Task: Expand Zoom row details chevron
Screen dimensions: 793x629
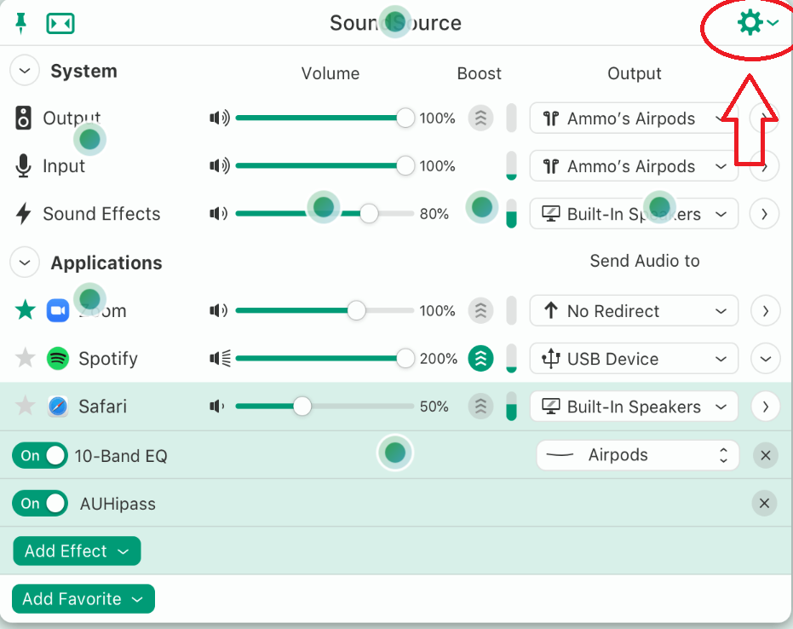Action: [x=765, y=311]
